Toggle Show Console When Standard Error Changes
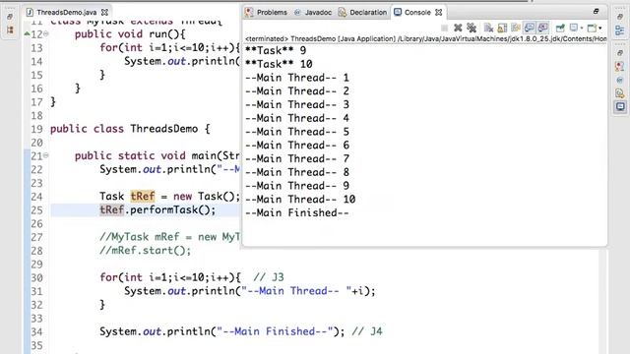This screenshot has width=630, height=354. click(x=542, y=28)
